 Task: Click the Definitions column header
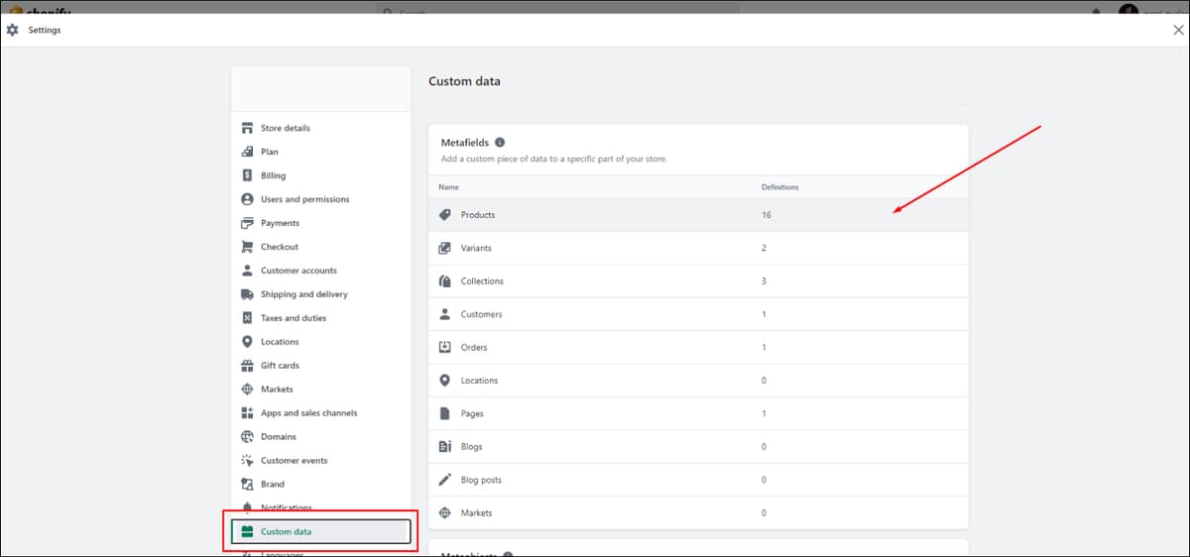click(x=779, y=187)
